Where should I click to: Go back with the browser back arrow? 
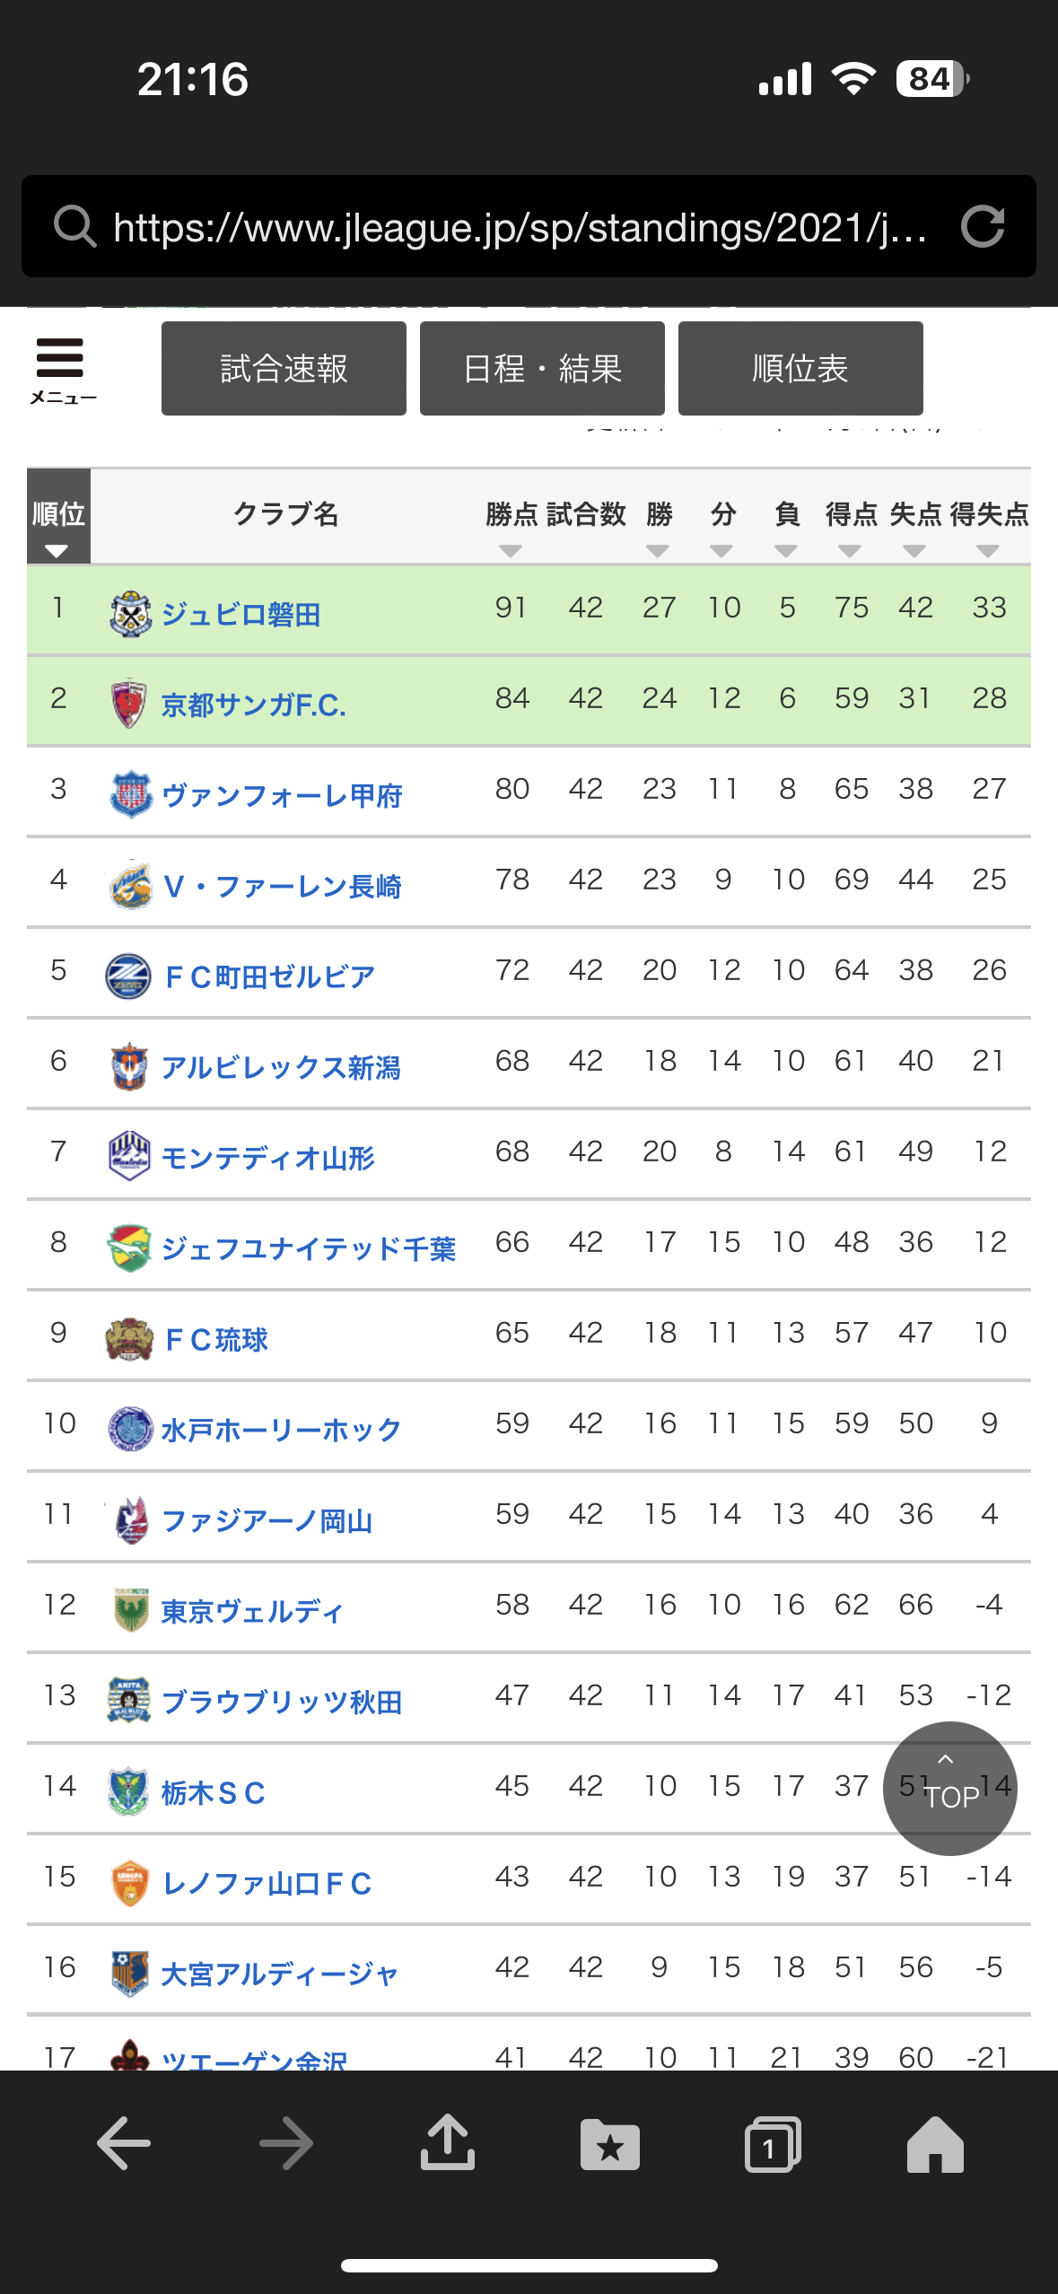click(x=123, y=2142)
